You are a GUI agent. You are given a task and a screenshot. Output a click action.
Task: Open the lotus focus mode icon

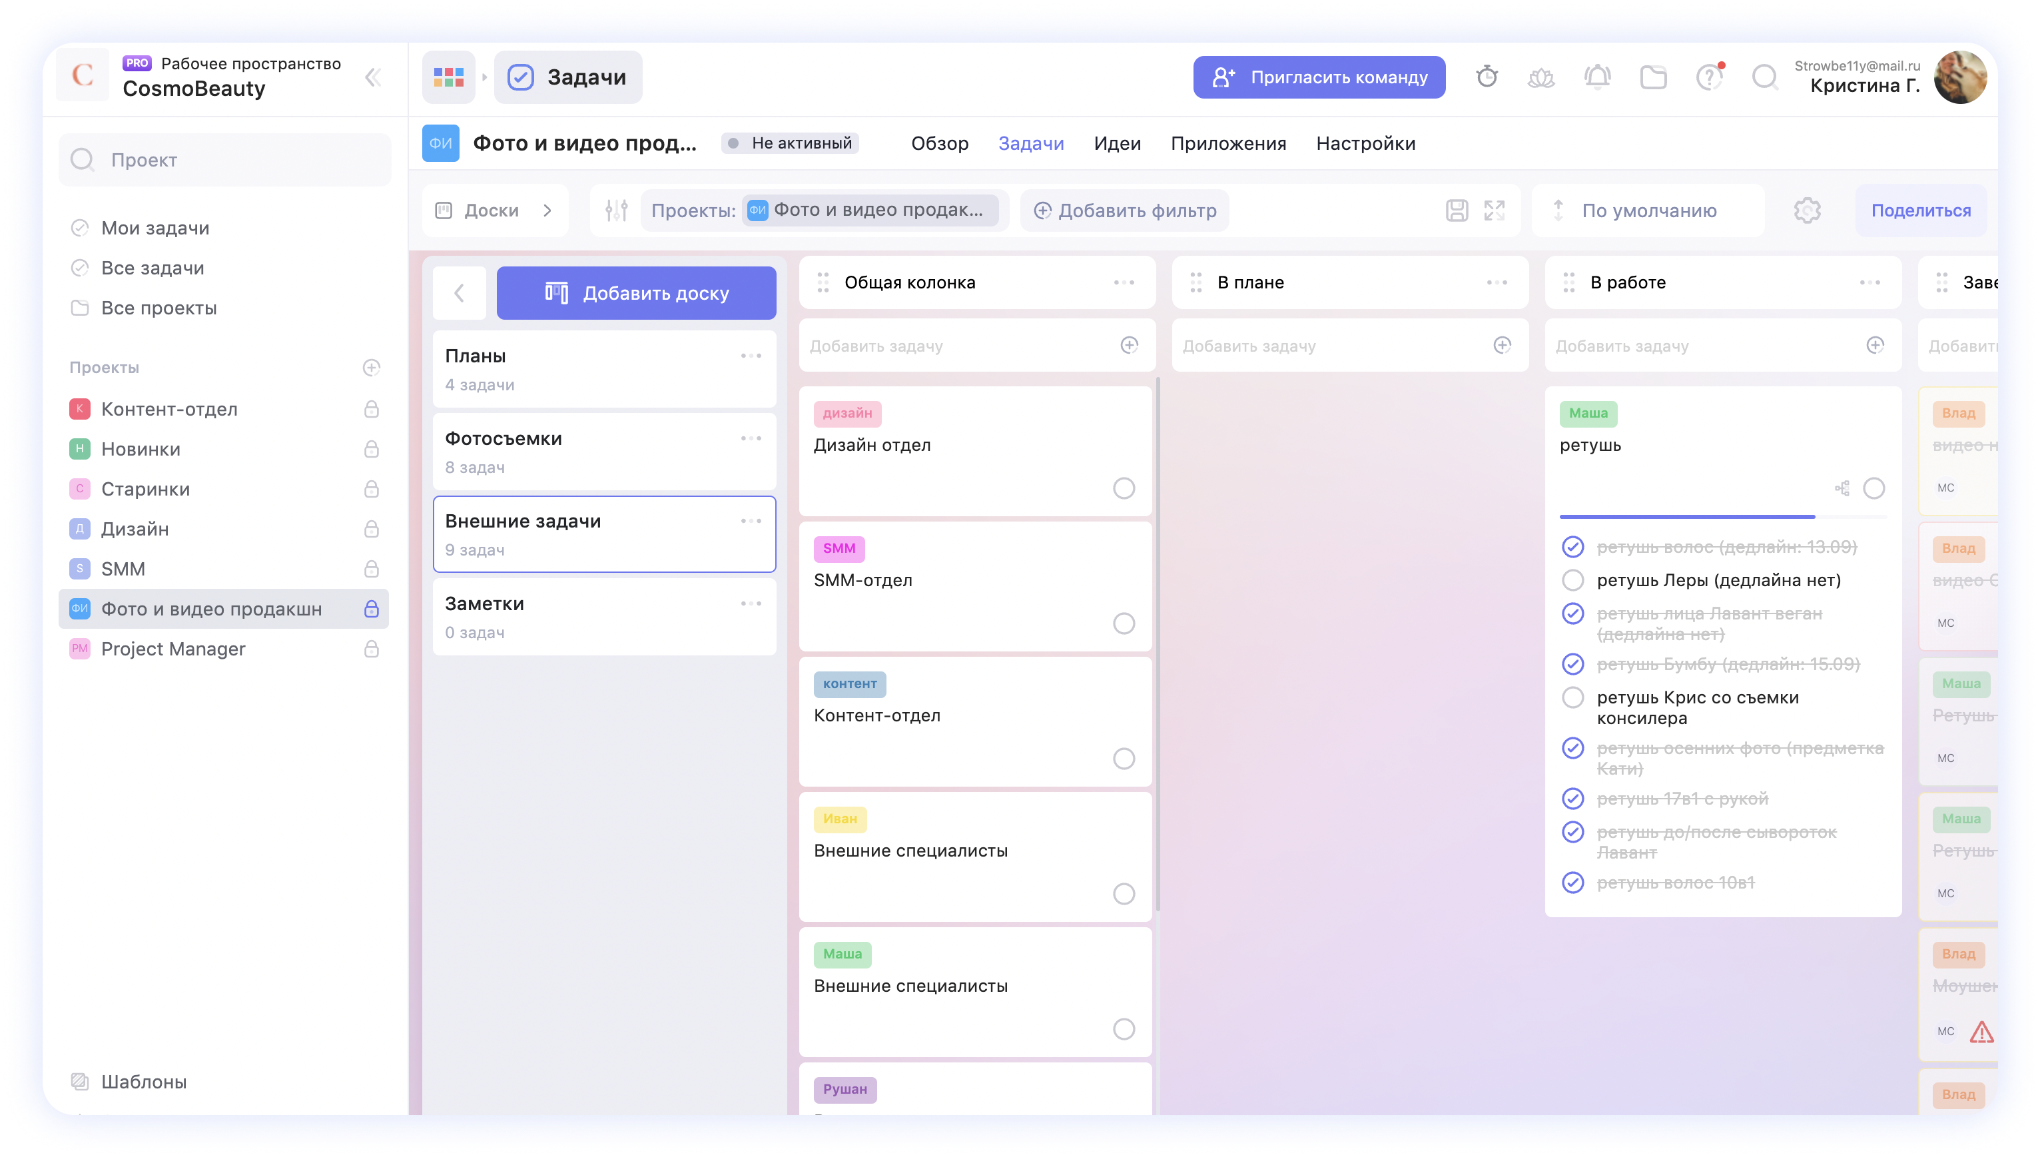[x=1541, y=78]
